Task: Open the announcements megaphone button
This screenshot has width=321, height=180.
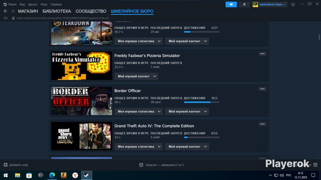Action: coord(231,4)
